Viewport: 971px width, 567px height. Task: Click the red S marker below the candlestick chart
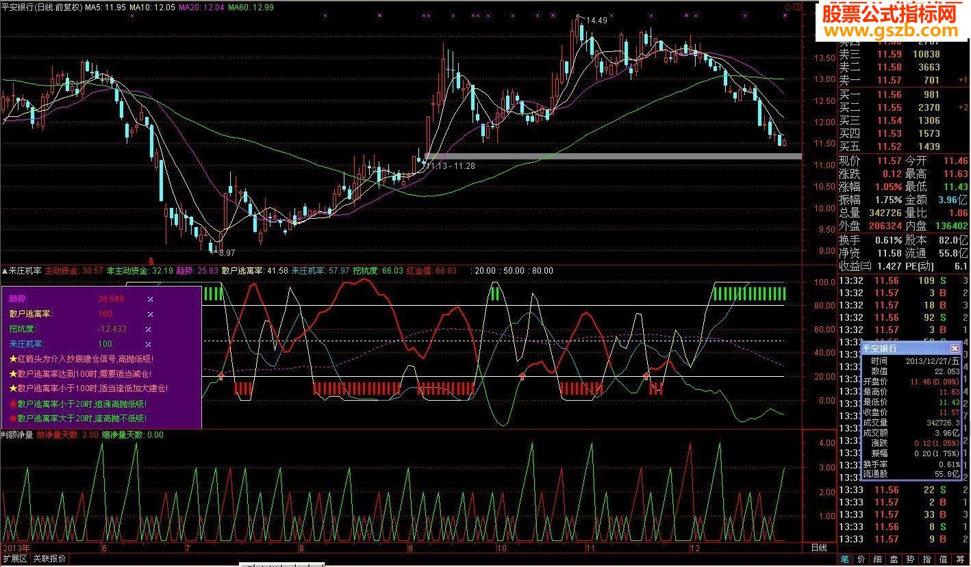tap(151, 261)
